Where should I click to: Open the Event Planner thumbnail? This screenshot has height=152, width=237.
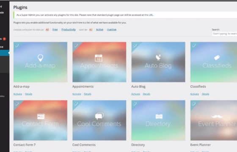point(214,120)
